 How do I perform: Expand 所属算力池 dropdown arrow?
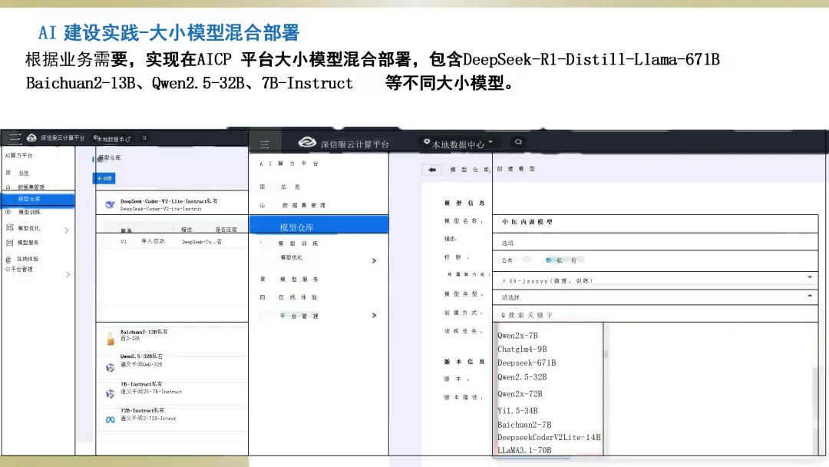[810, 277]
